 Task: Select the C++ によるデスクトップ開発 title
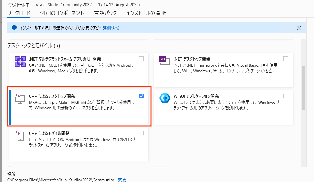(52, 96)
